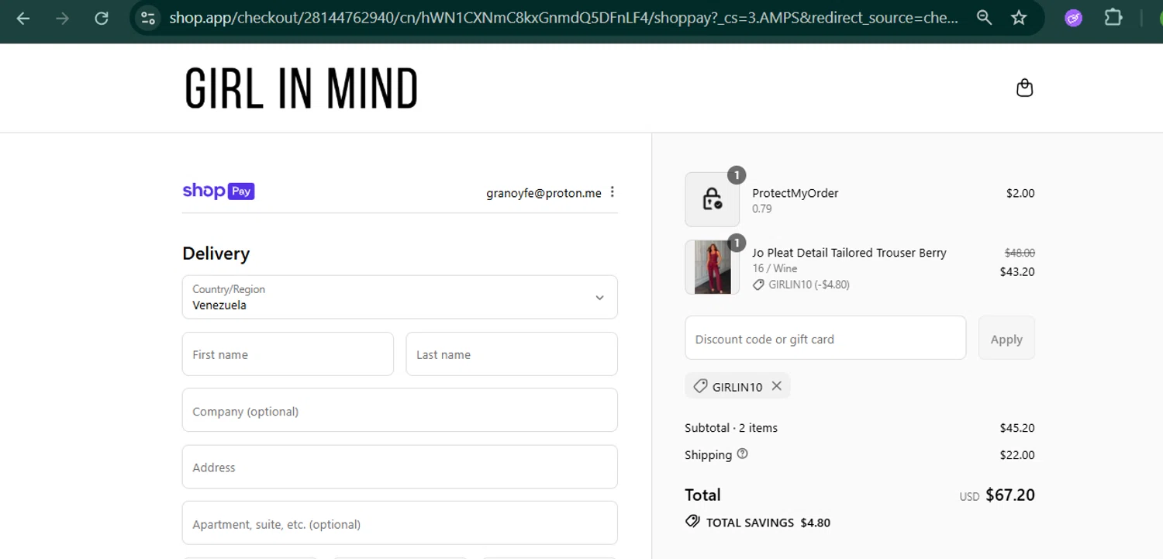Click the Total Savings tag icon
Viewport: 1163px width, 559px height.
point(692,522)
